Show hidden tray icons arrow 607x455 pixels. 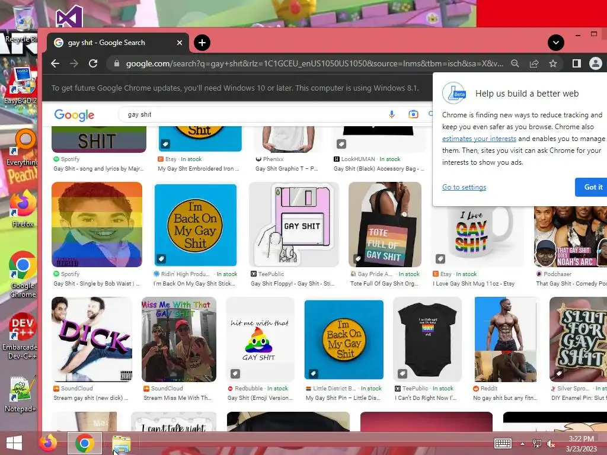[x=523, y=444]
